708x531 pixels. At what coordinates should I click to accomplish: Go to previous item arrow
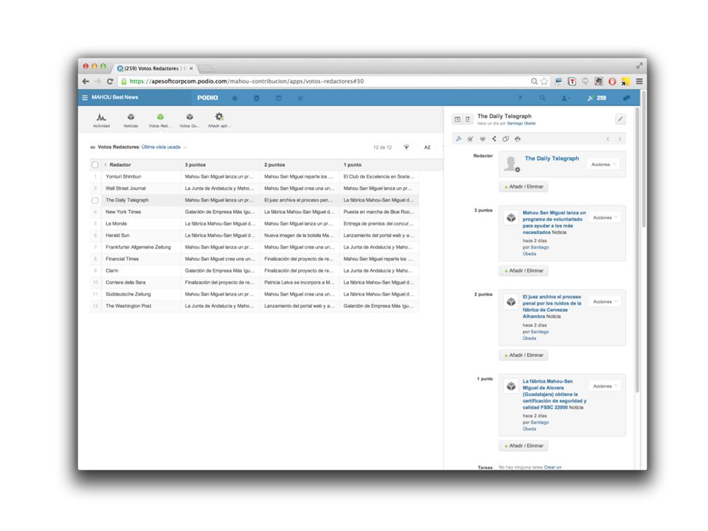pyautogui.click(x=608, y=139)
